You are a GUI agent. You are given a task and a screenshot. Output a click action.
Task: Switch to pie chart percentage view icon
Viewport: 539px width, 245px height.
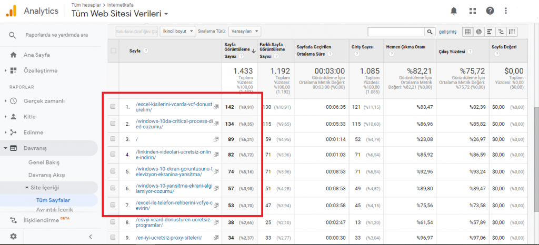click(x=478, y=32)
